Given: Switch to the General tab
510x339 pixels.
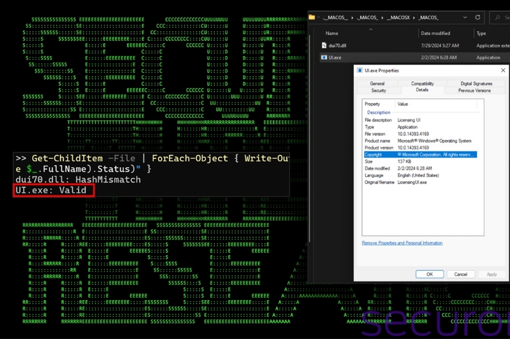Looking at the screenshot, I should pos(377,83).
